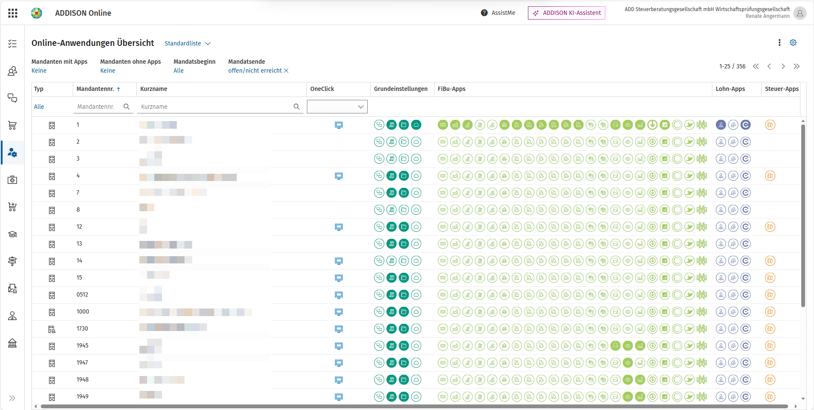Click the user profile avatar
The image size is (814, 410).
(x=800, y=13)
